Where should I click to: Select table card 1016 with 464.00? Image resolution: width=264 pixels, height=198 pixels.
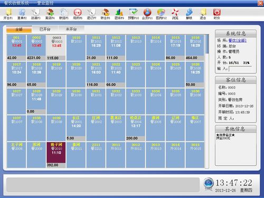(195, 48)
